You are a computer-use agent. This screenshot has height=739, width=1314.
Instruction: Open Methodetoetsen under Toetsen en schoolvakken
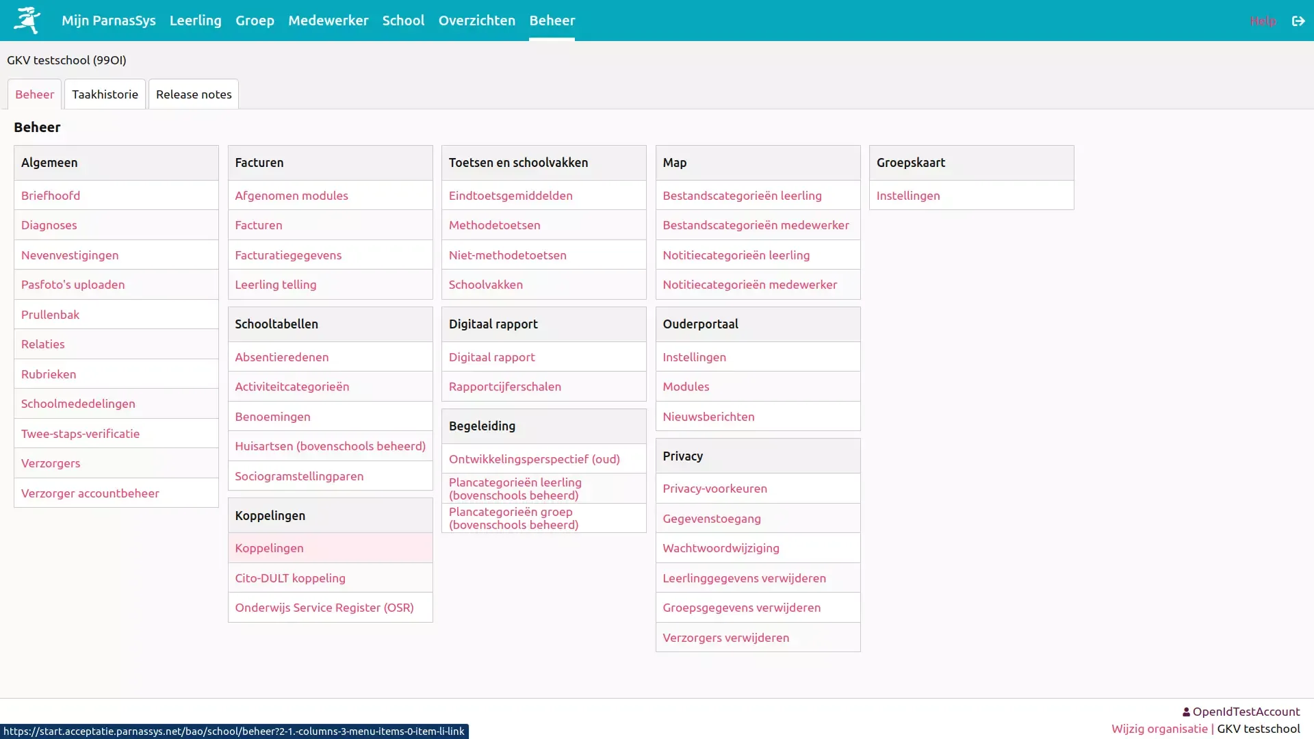[494, 225]
